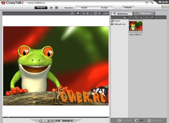Select the www.CWER.ru frog thumbnail
Image resolution: width=169 pixels, height=123 pixels.
pos(136,26)
